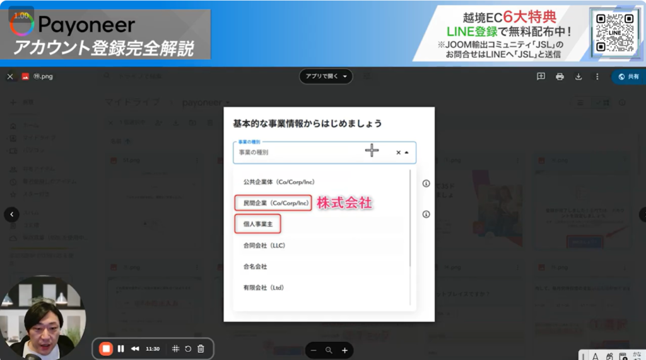Image resolution: width=646 pixels, height=360 pixels.
Task: Open the three-dot more actions menu
Action: click(x=597, y=76)
